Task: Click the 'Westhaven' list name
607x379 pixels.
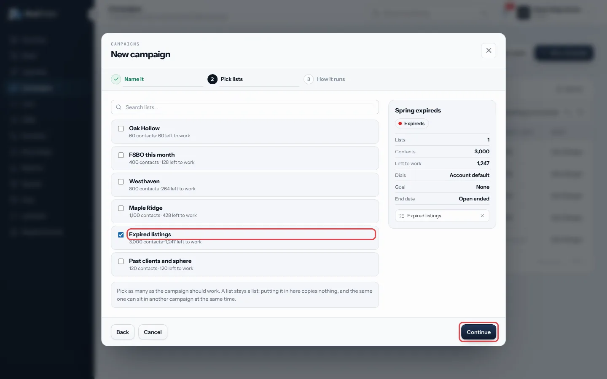Action: (144, 181)
